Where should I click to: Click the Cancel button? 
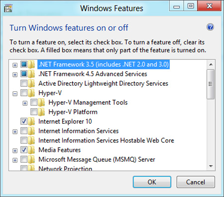[196, 182]
